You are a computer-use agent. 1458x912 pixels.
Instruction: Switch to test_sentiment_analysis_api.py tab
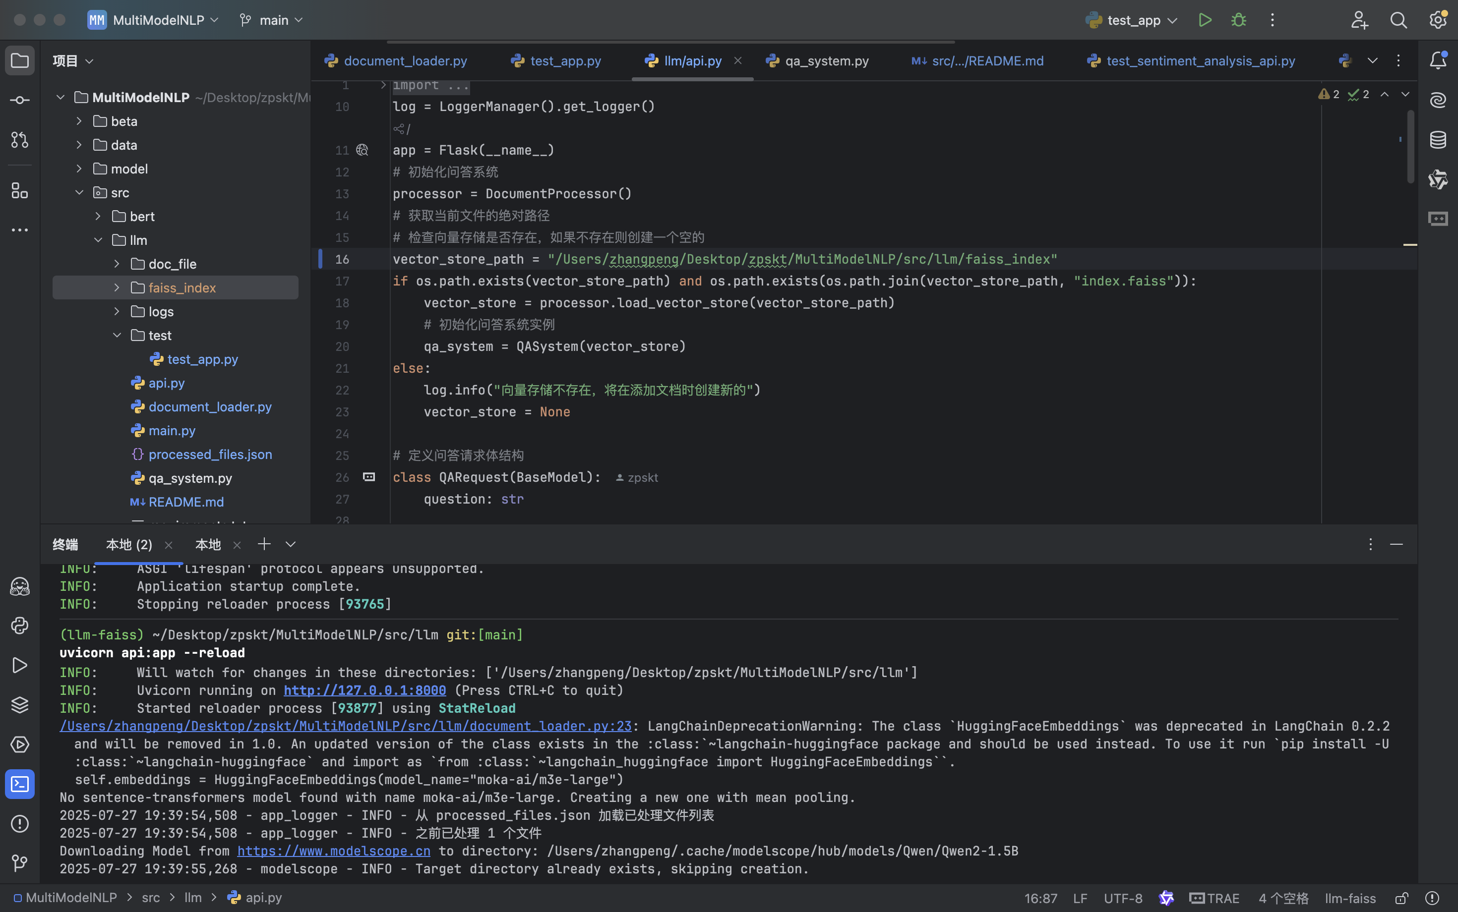coord(1191,61)
